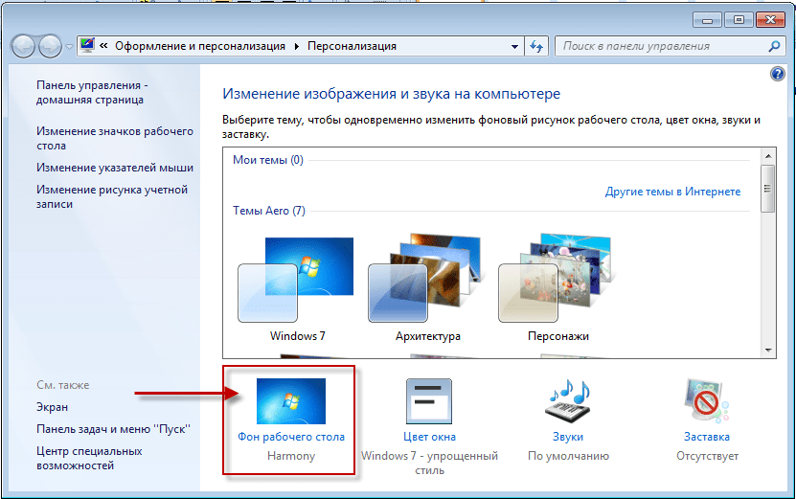Select the Персонажи theme
The image size is (796, 499).
[557, 289]
